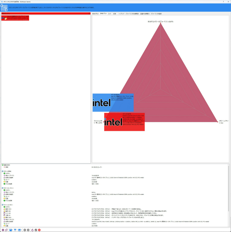Viewport: 231px width, 232px height.
Task: Open the chart button dropdown arrow
Action: tap(21, 230)
